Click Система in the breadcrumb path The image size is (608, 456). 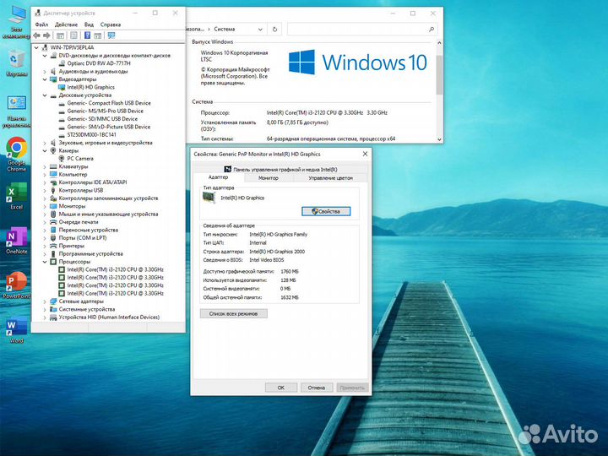click(224, 29)
